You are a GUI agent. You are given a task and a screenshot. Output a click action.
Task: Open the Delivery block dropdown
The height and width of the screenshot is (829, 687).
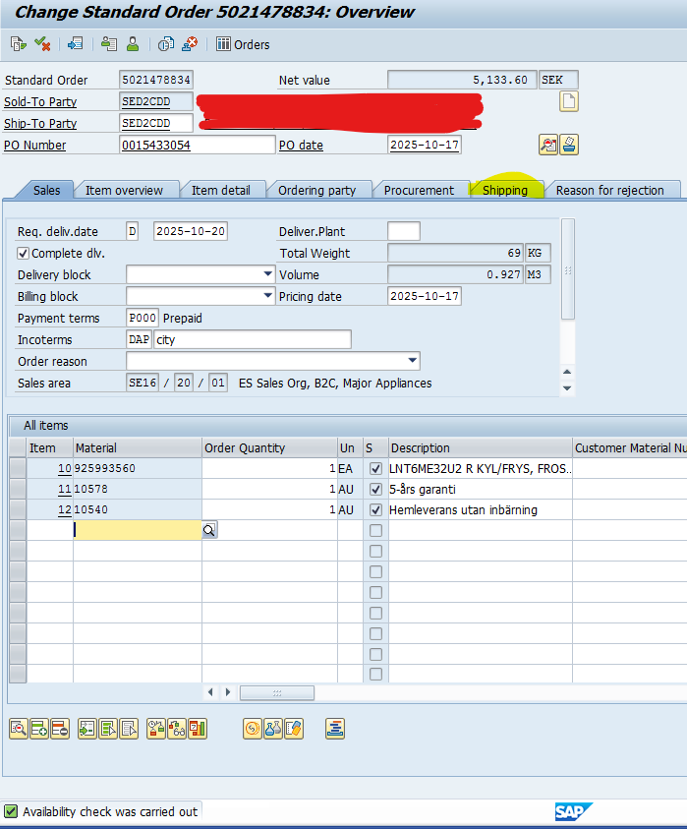268,273
